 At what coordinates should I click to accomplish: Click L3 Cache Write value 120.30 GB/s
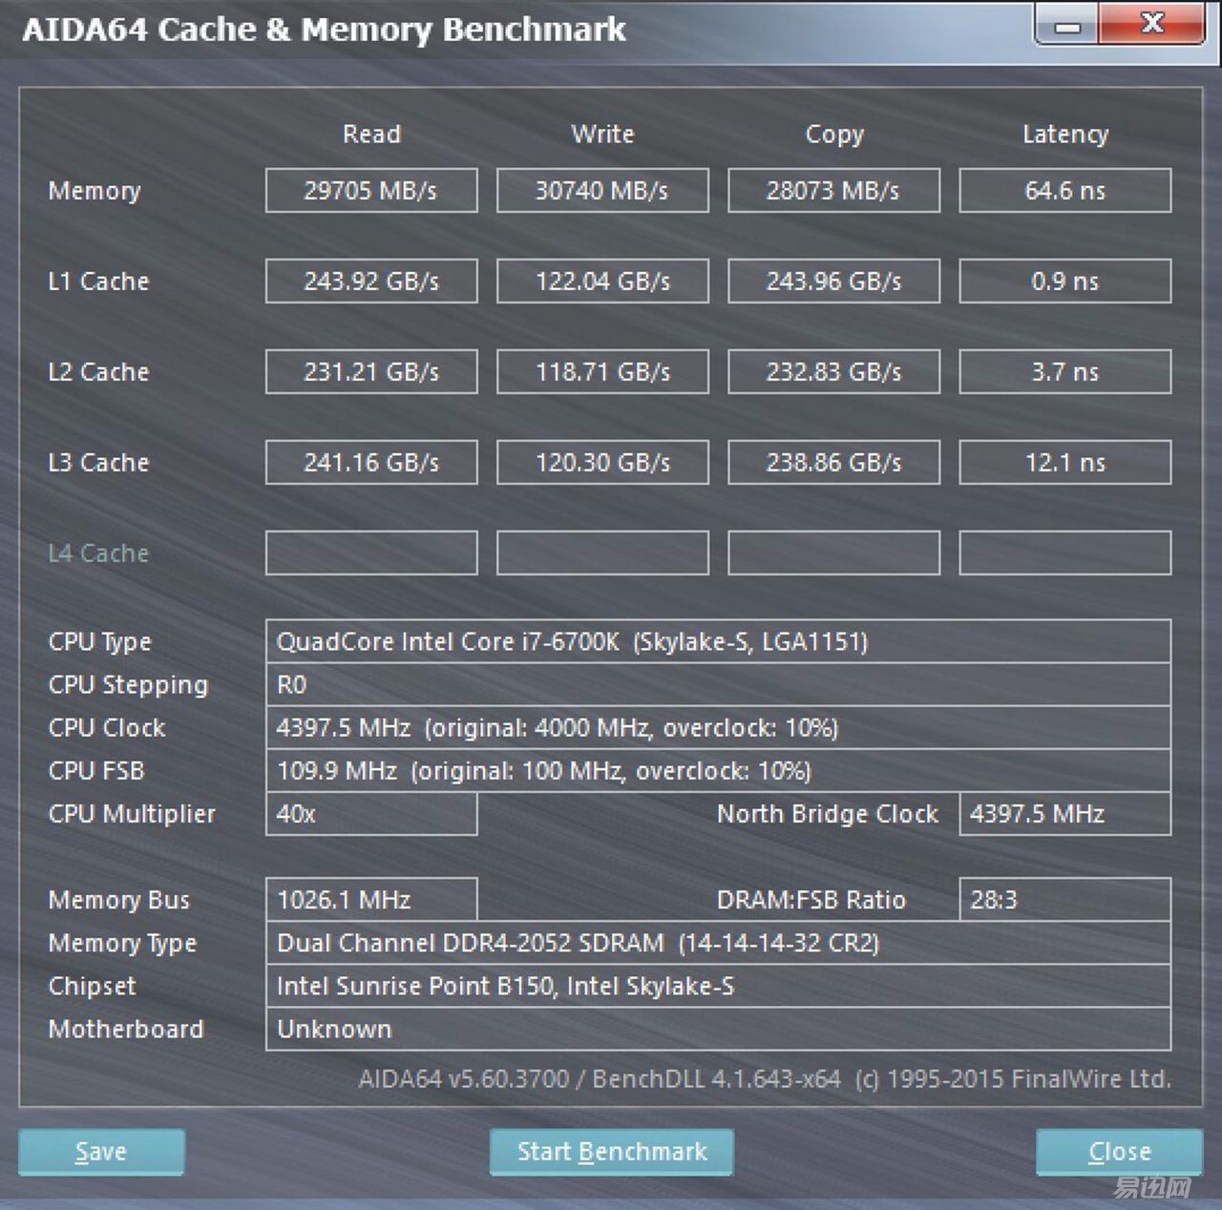coord(602,463)
